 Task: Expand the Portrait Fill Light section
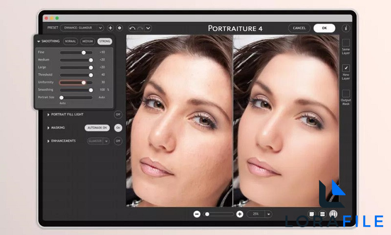tap(48, 115)
